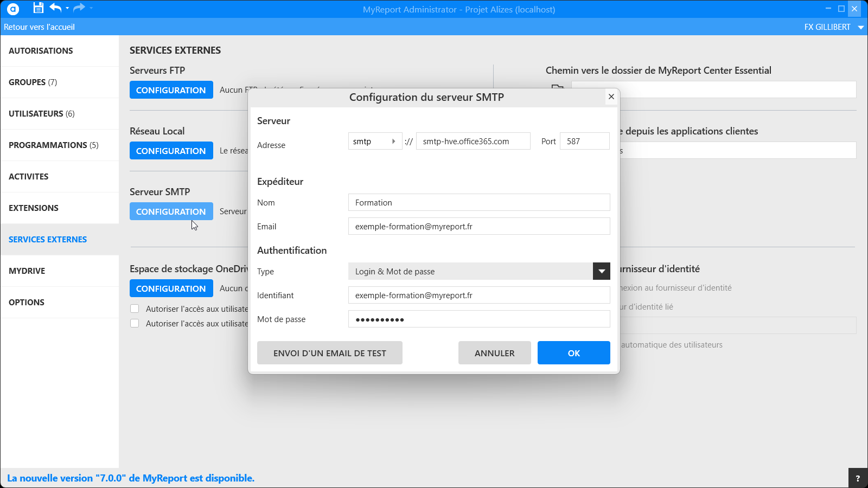Expand the authentication Type dropdown arrow
Viewport: 868px width, 488px height.
pyautogui.click(x=601, y=271)
